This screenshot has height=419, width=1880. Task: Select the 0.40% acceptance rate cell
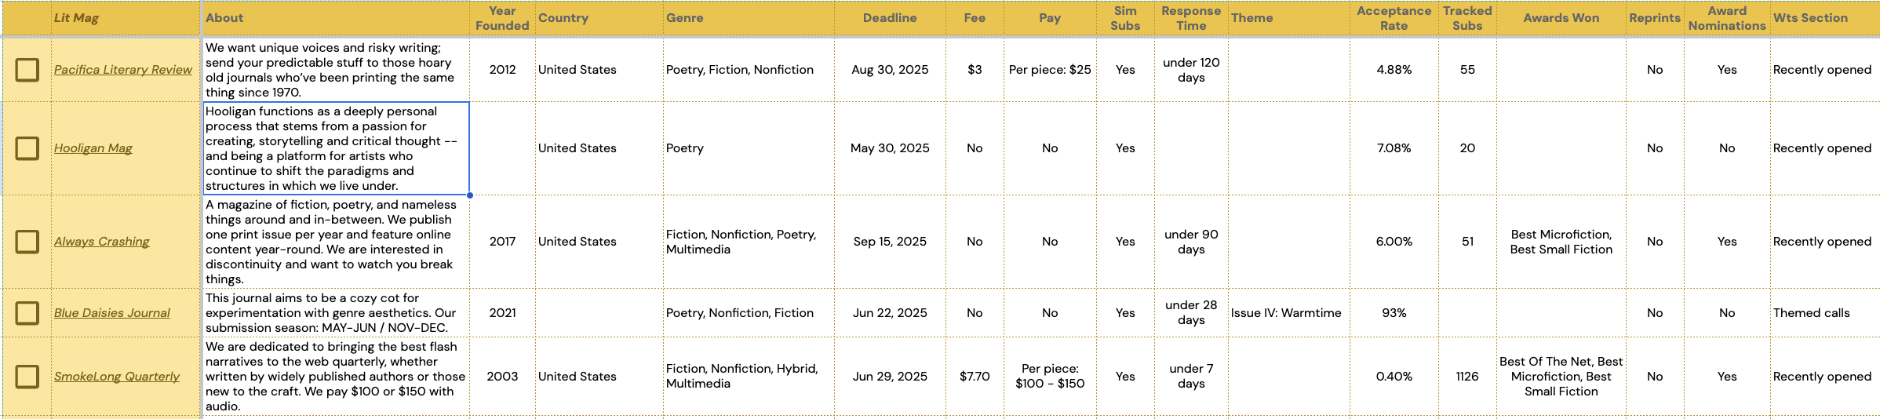(1394, 377)
